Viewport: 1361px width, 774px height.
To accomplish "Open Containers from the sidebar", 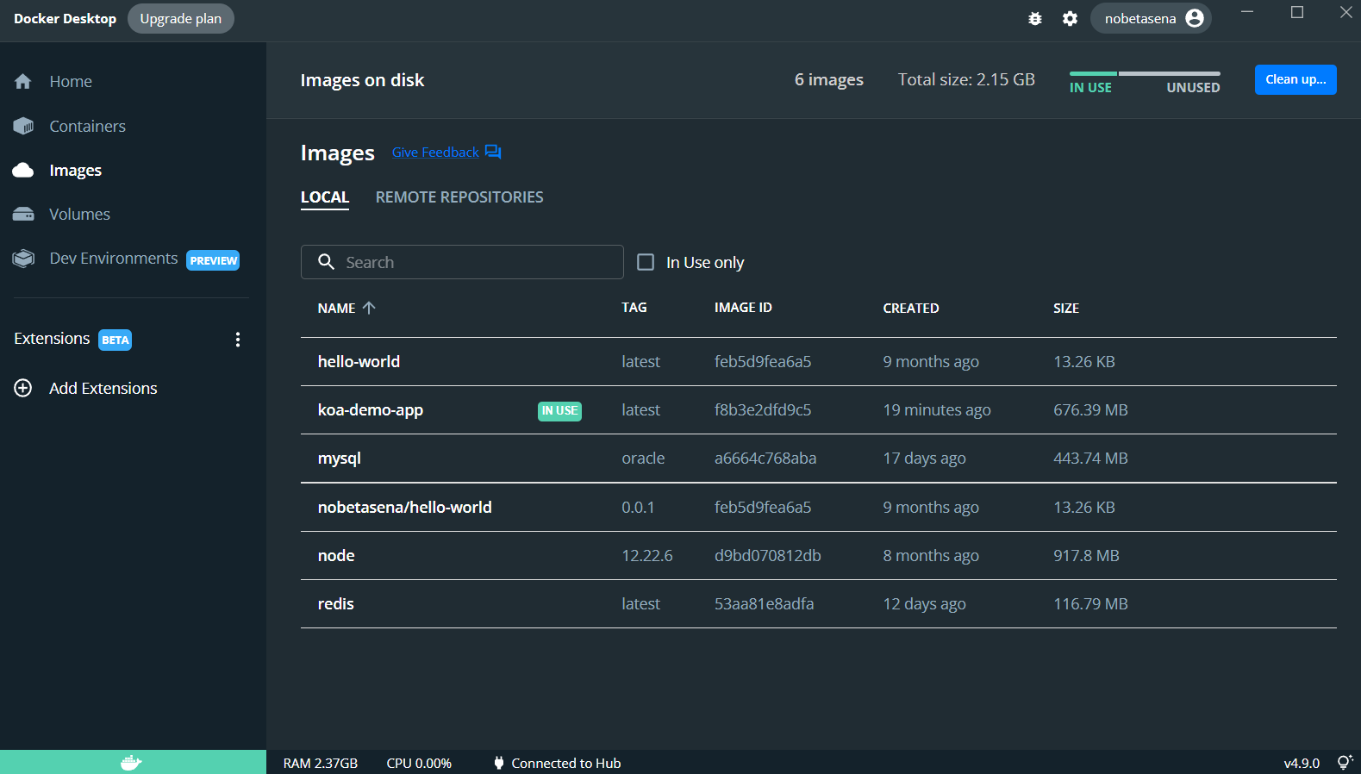I will pyautogui.click(x=87, y=127).
